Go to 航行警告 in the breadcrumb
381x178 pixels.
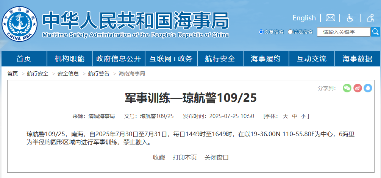click(x=98, y=74)
